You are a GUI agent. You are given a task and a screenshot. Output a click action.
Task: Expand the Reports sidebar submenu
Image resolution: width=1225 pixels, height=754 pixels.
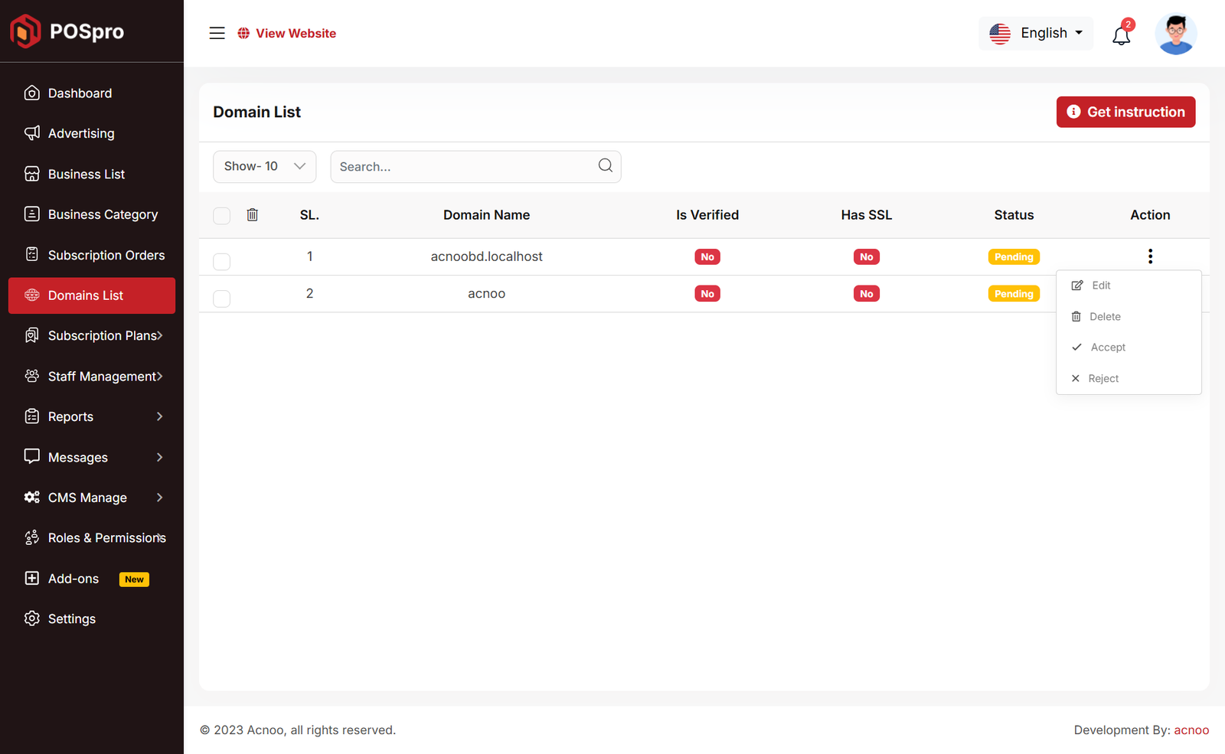92,416
